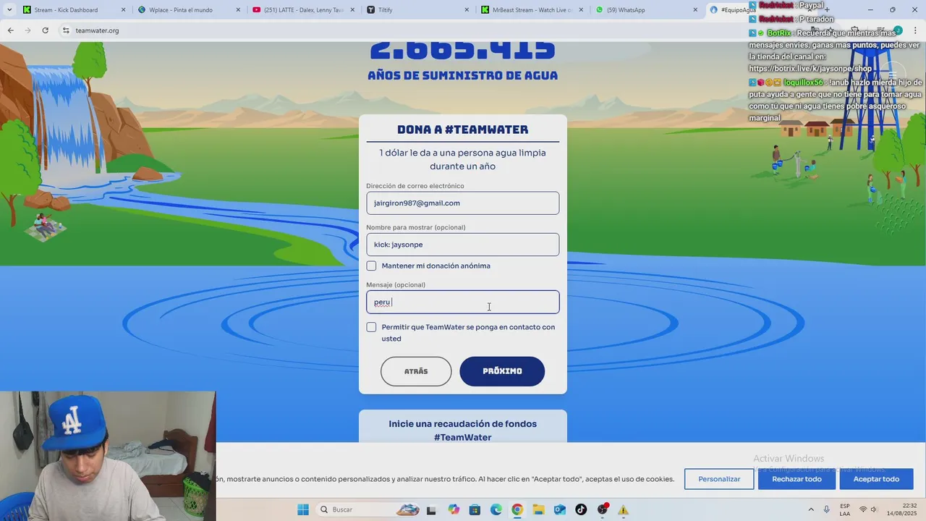
Task: Click the ATRÁS button
Action: [x=416, y=371]
